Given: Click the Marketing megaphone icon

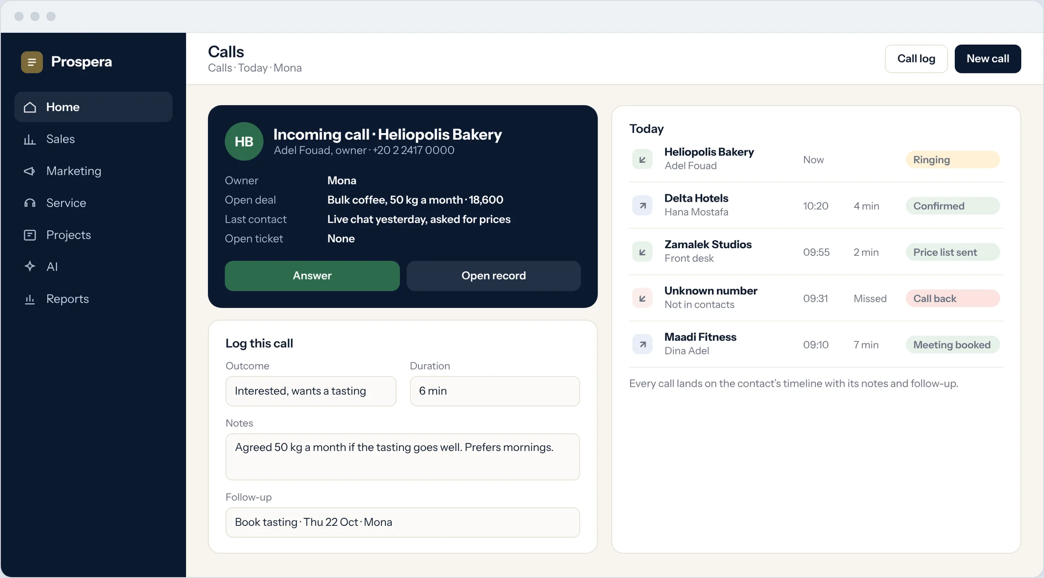Looking at the screenshot, I should pyautogui.click(x=30, y=171).
